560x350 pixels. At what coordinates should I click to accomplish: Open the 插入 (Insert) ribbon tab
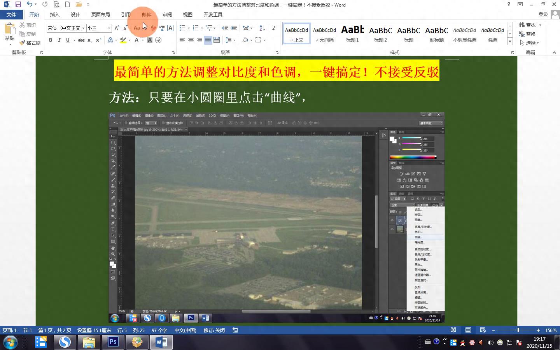point(55,14)
